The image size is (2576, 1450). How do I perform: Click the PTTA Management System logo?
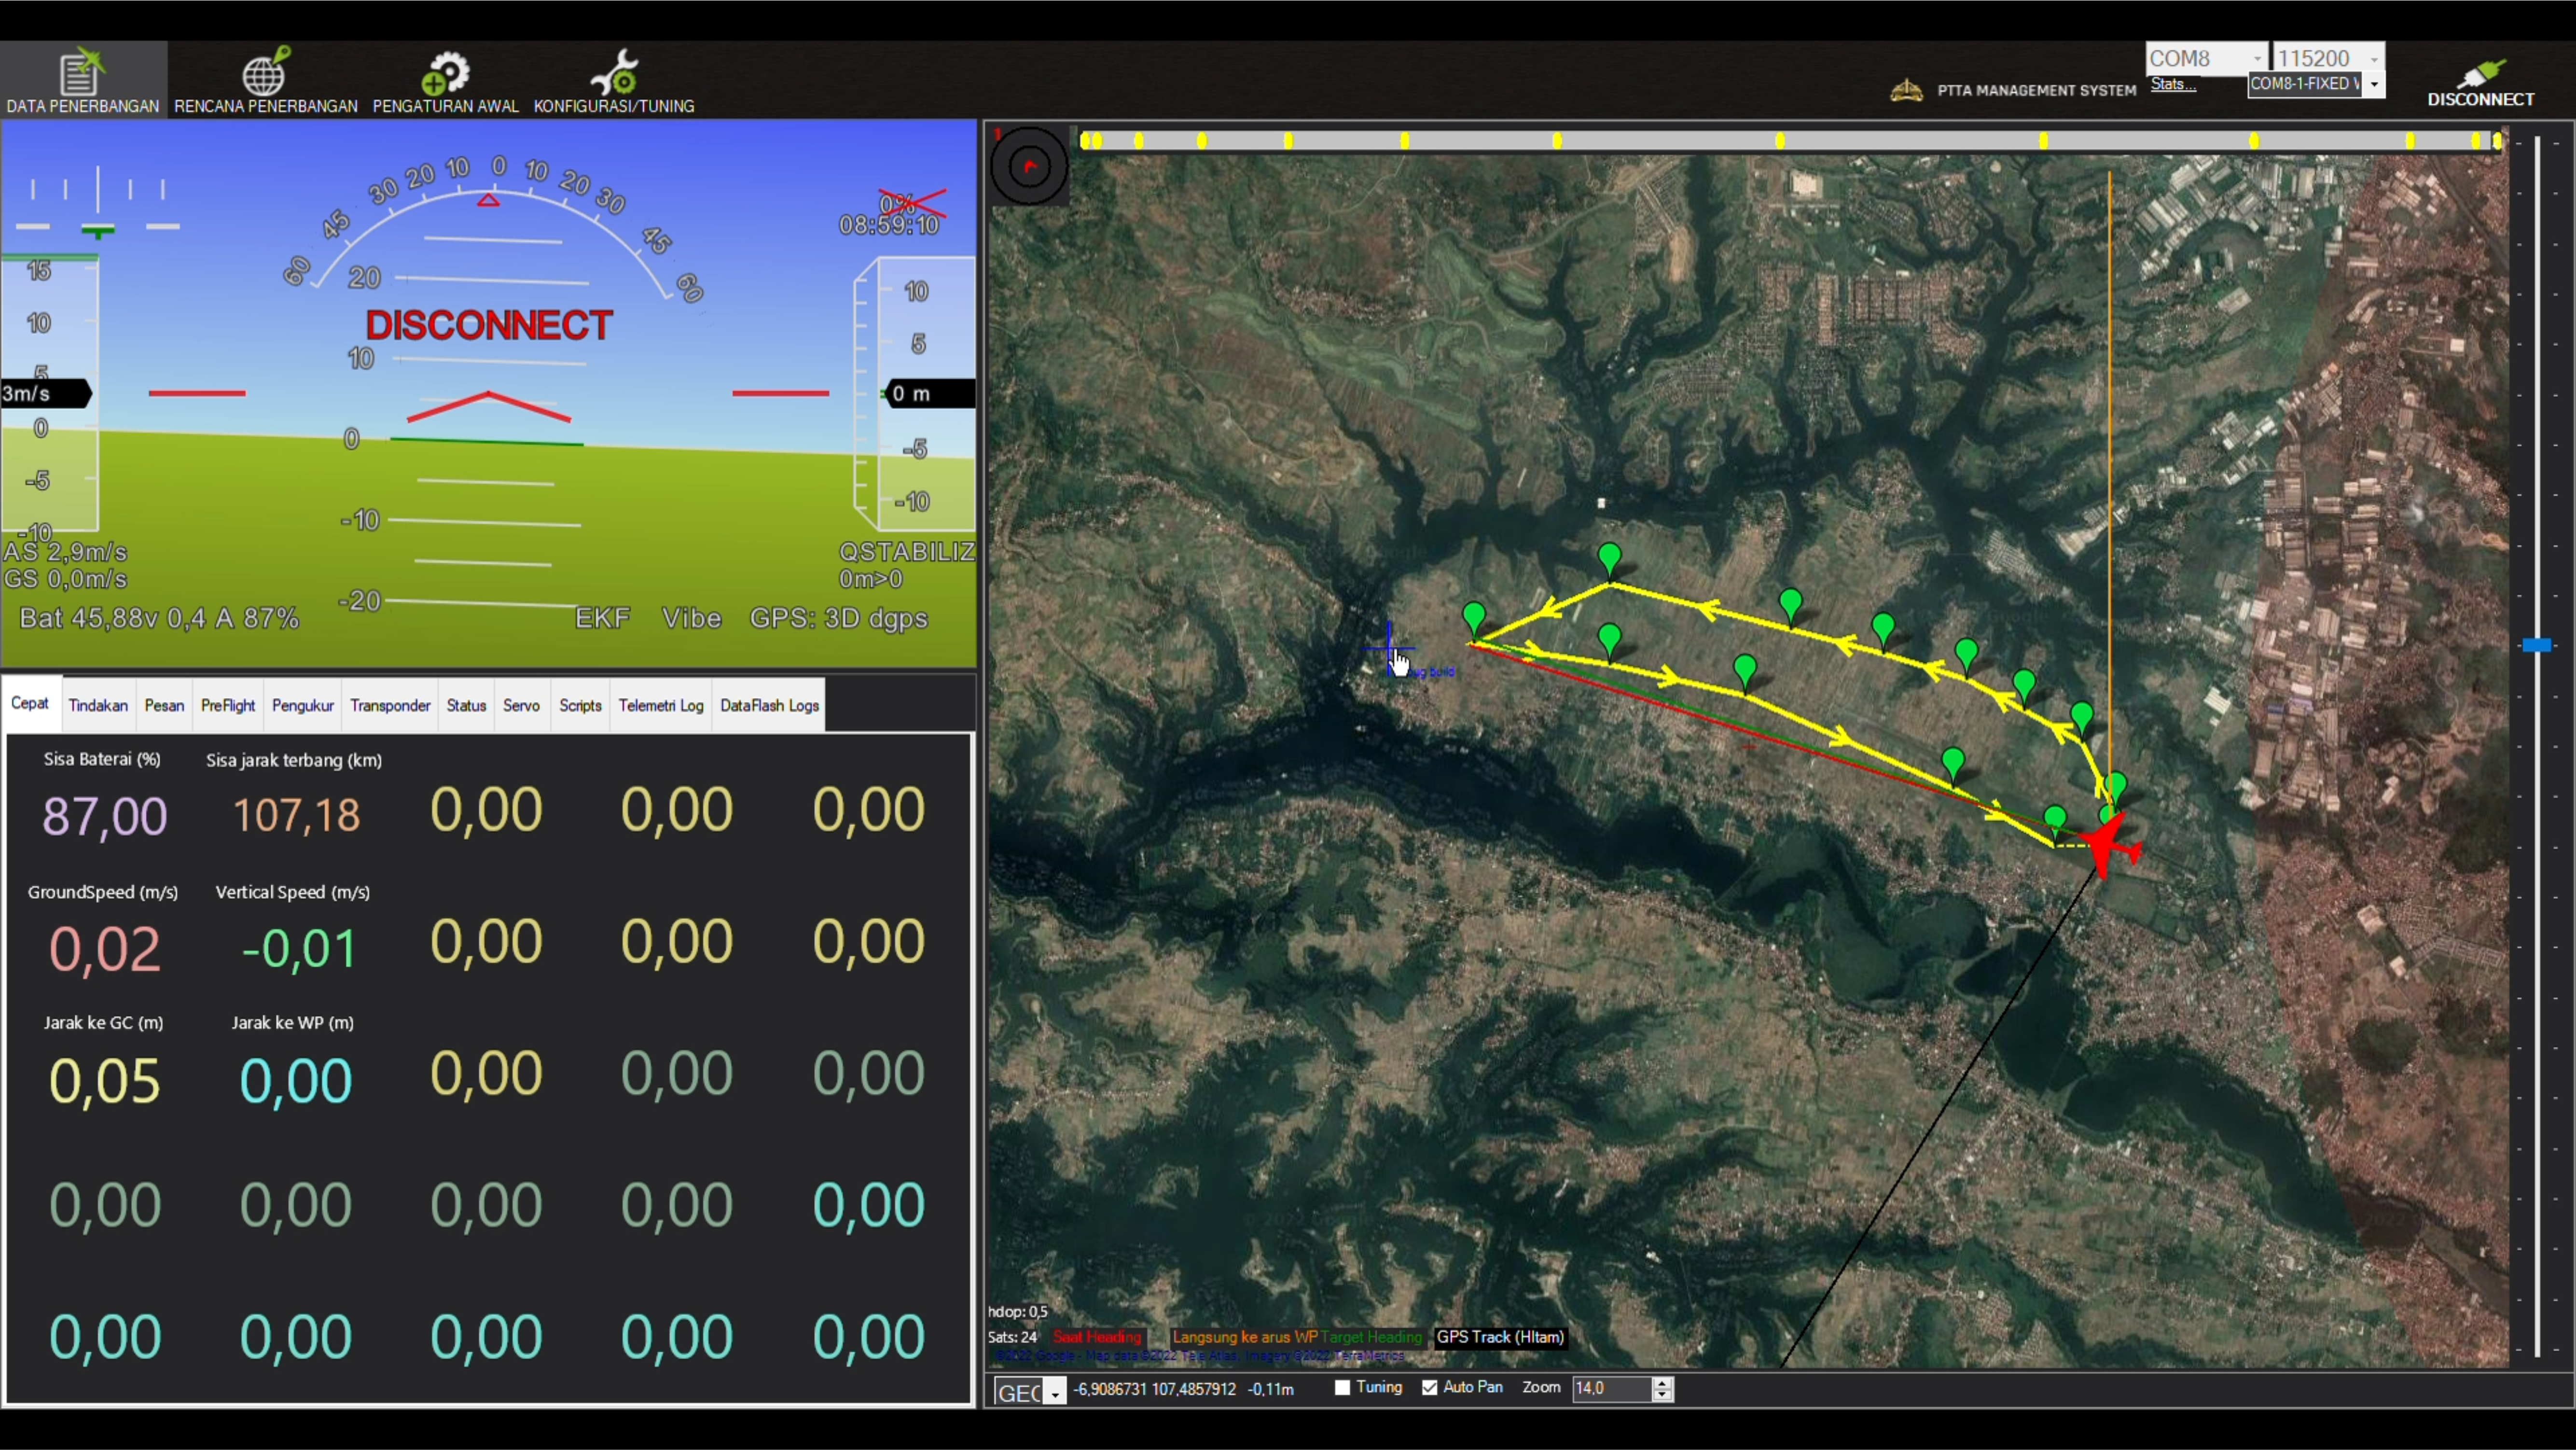pos(1906,90)
